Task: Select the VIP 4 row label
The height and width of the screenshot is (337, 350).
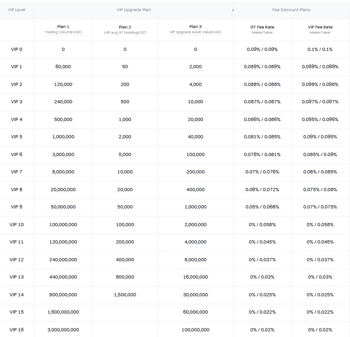Action: [17, 120]
